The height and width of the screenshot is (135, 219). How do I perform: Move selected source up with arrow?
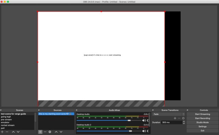tap(56, 132)
